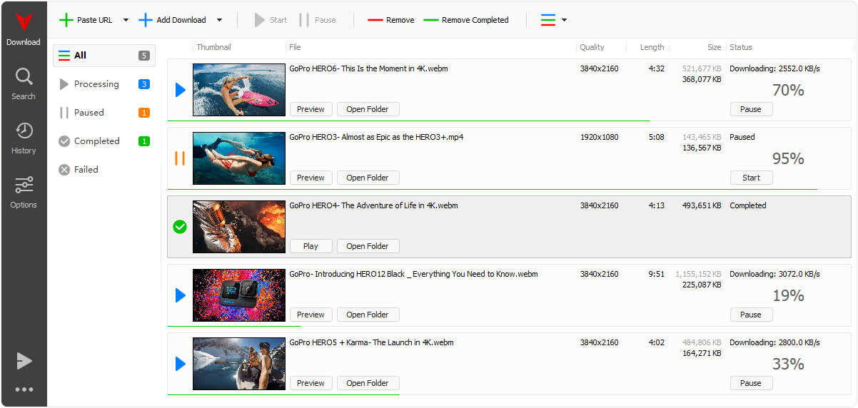Viewport: 858px width, 408px height.
Task: Select the Paused filter tab
Action: [104, 113]
